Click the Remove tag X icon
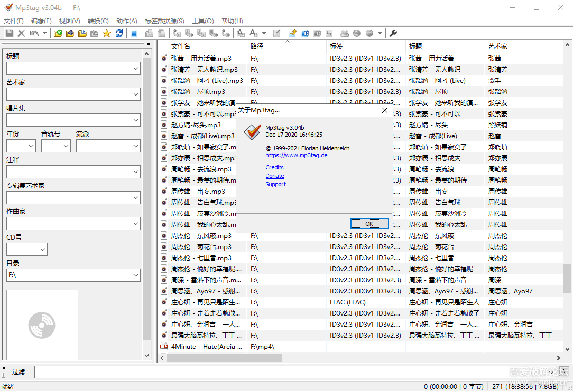 (x=22, y=33)
